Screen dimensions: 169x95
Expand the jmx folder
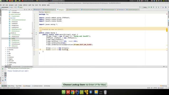click(x=6, y=55)
